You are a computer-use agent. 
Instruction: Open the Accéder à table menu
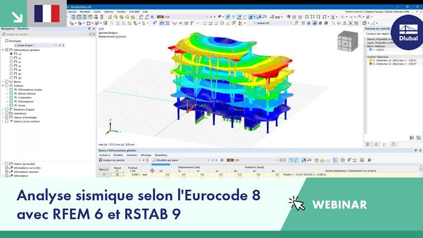coord(105,155)
